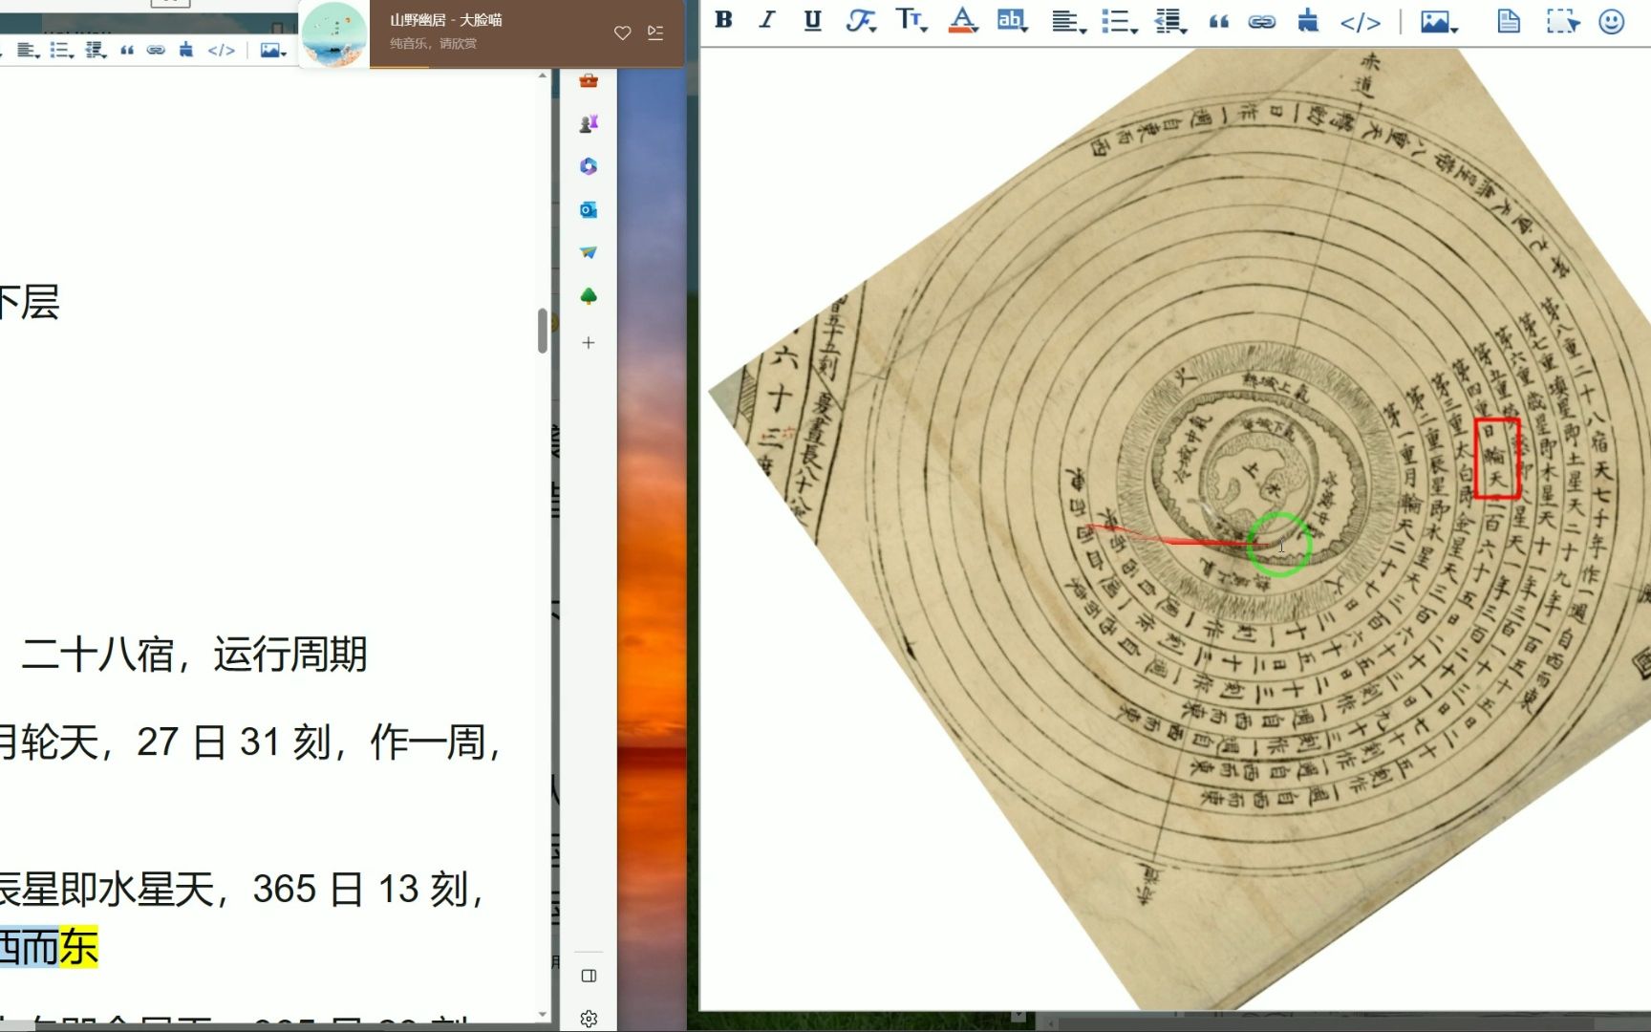The height and width of the screenshot is (1032, 1651).
Task: Insert code block in right editor
Action: tap(1361, 21)
